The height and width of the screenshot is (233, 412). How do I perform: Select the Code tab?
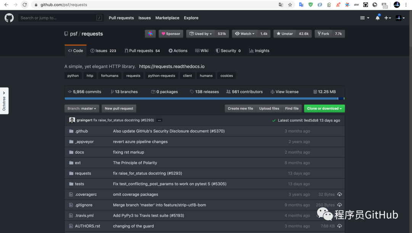[76, 51]
